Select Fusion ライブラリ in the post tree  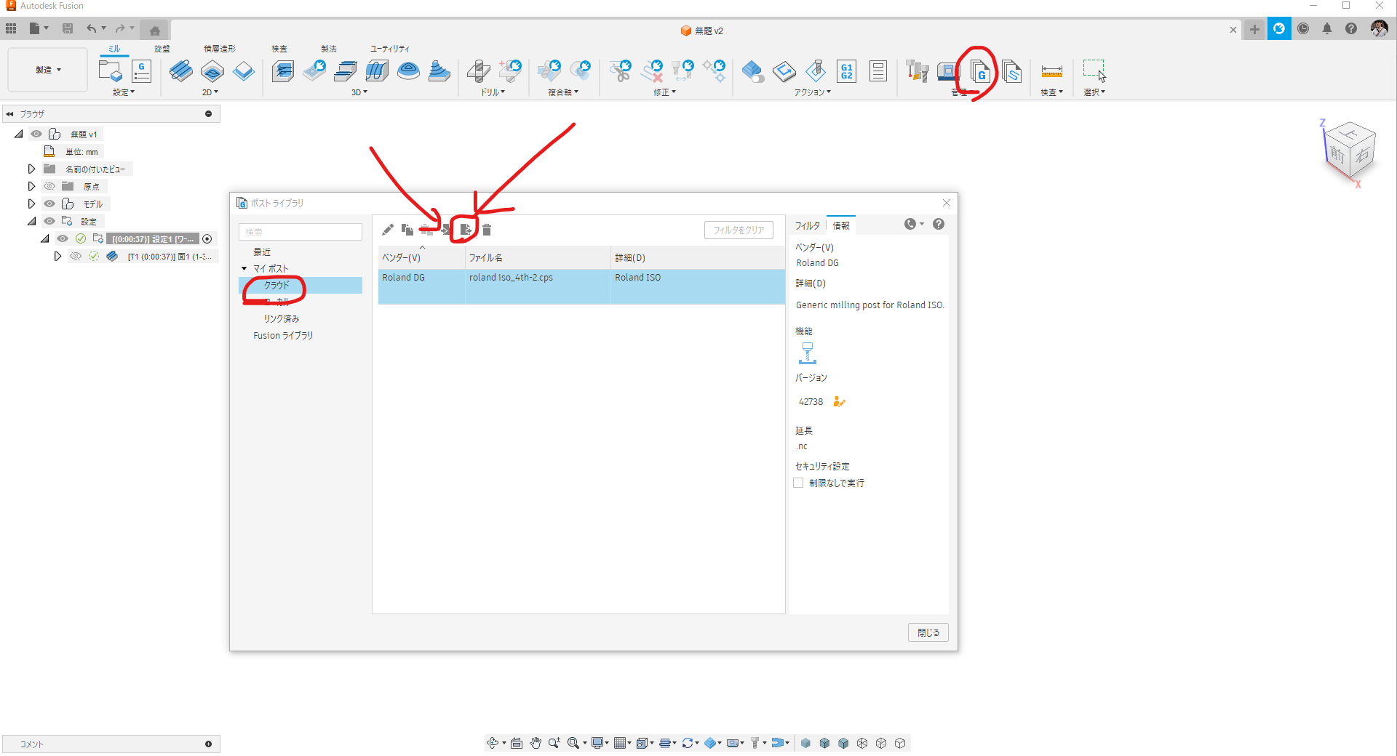point(283,335)
